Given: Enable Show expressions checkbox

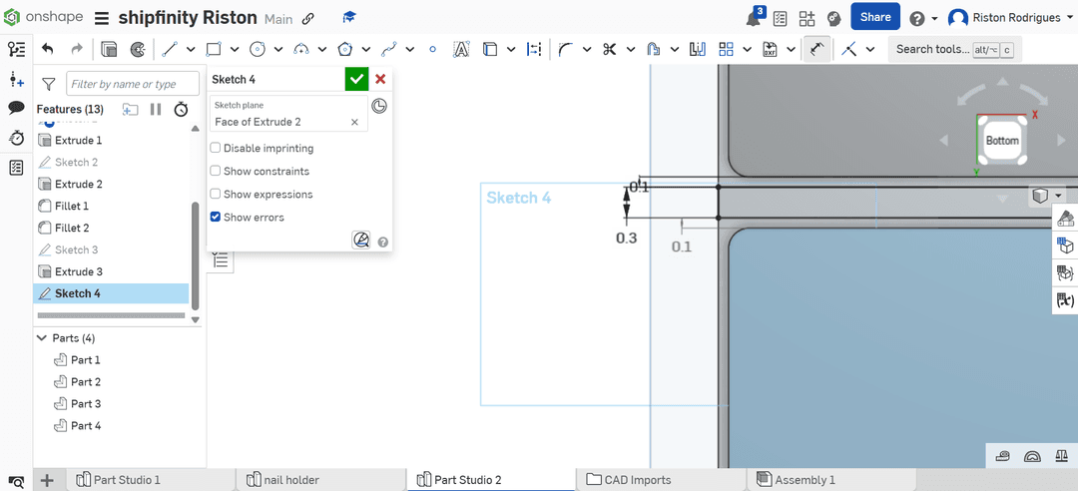Looking at the screenshot, I should tap(216, 194).
